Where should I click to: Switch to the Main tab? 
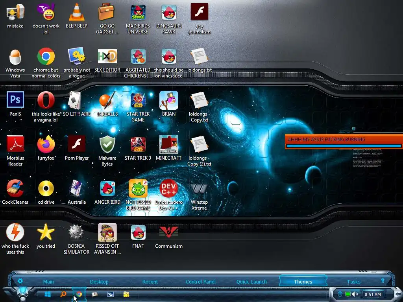click(48, 282)
